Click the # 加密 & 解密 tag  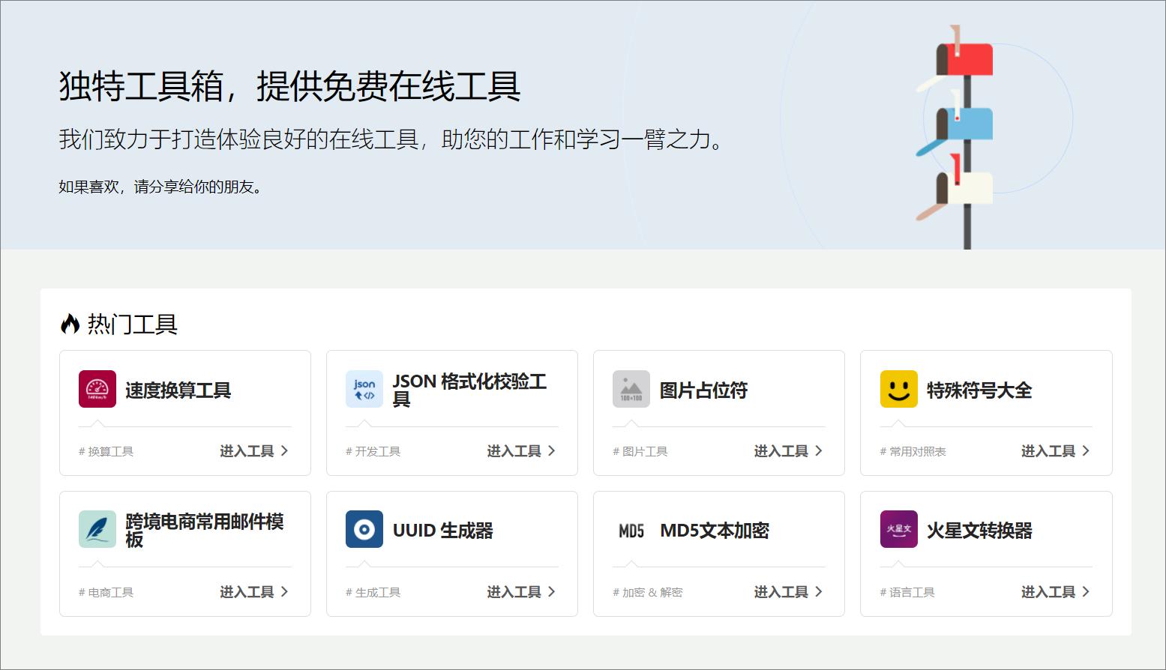(x=647, y=591)
